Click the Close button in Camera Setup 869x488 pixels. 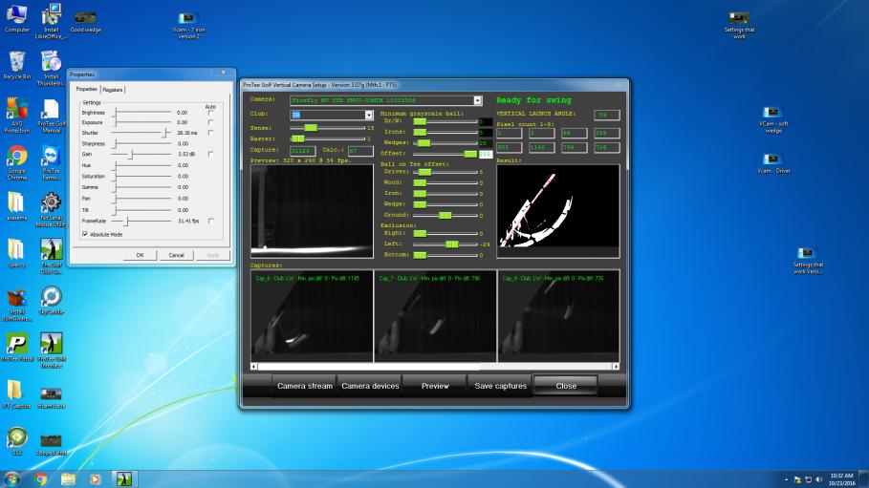coord(566,386)
